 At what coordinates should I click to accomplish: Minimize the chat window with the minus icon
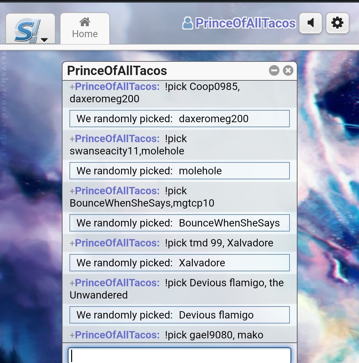[x=274, y=70]
